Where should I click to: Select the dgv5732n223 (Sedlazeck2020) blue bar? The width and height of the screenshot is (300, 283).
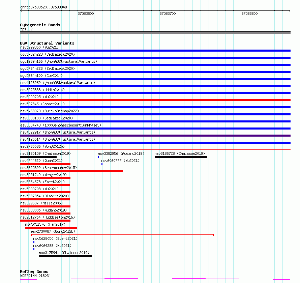tap(155, 58)
